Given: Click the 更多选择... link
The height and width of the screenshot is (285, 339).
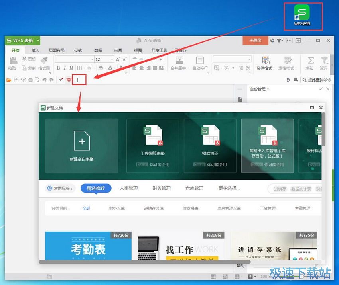Looking at the screenshot, I should (x=229, y=188).
